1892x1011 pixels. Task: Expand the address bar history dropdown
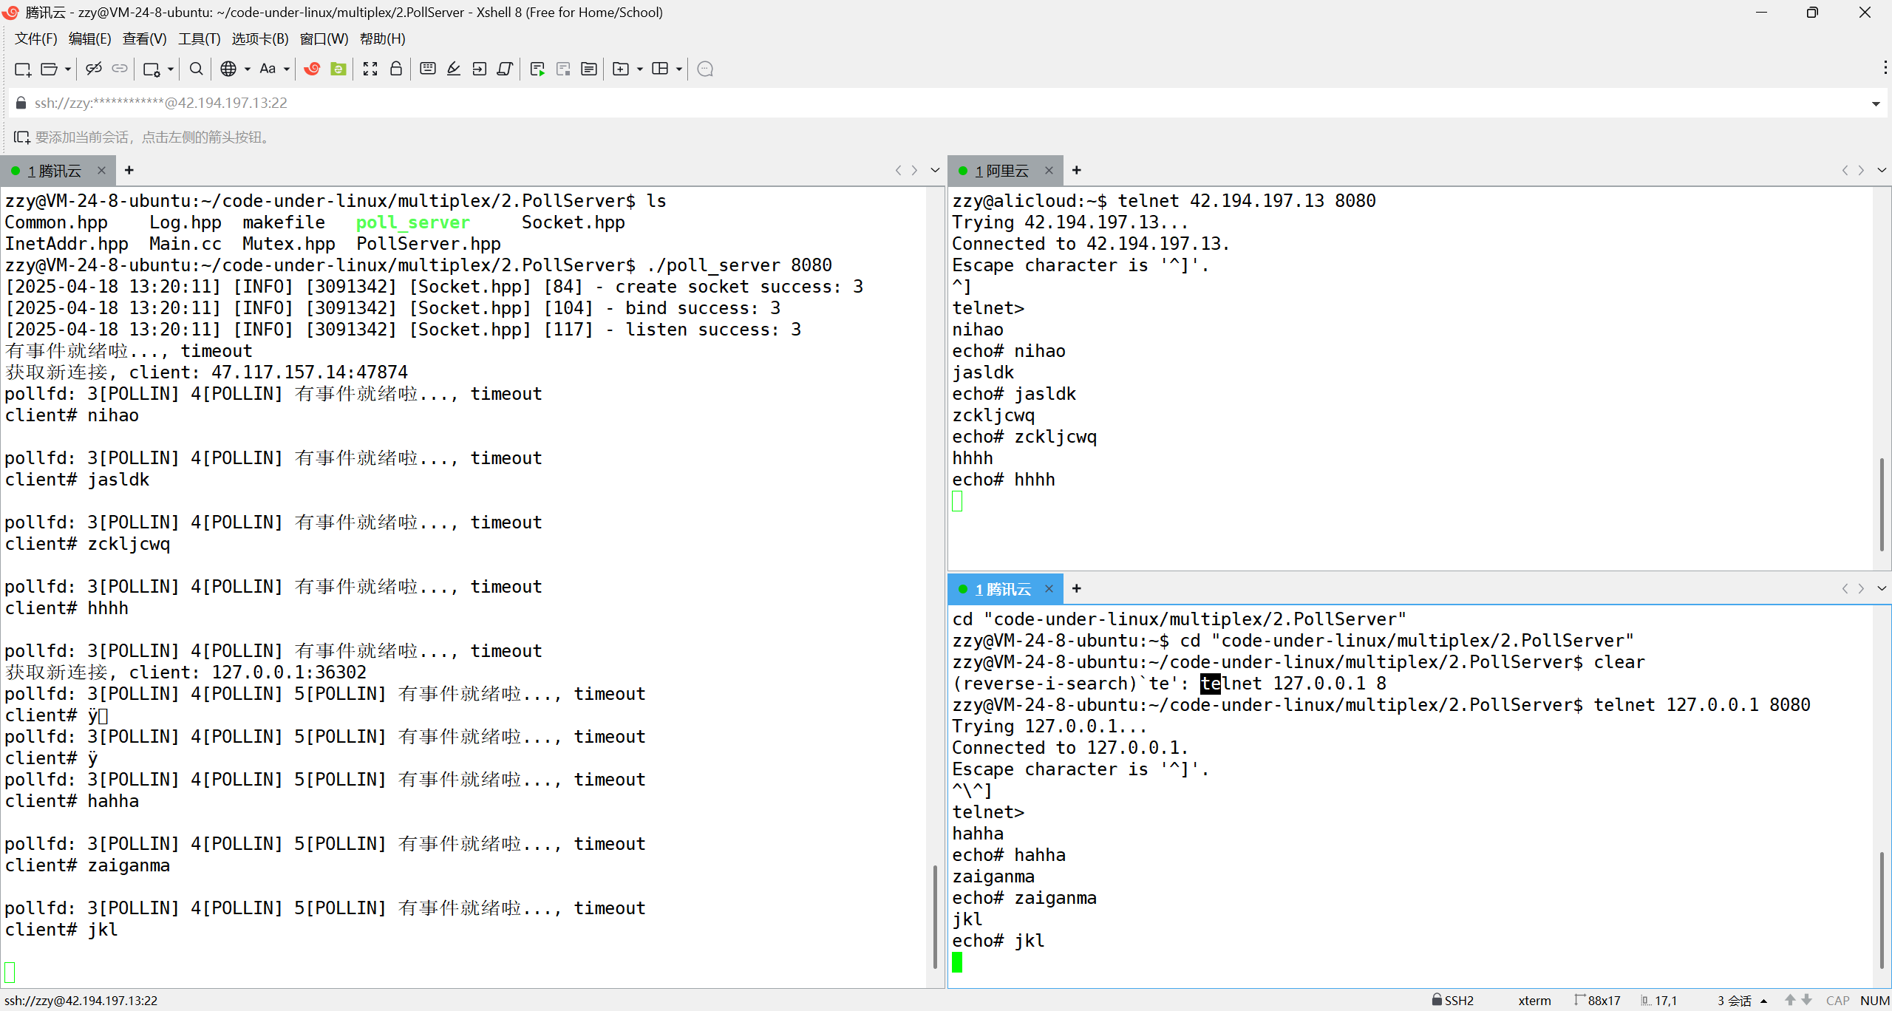(1876, 103)
